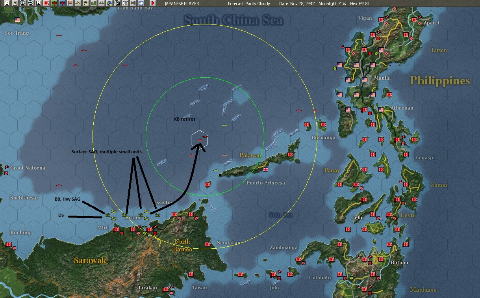Click the US flag icon above Soc Trang
This screenshot has width=480, height=298.
(17, 19)
